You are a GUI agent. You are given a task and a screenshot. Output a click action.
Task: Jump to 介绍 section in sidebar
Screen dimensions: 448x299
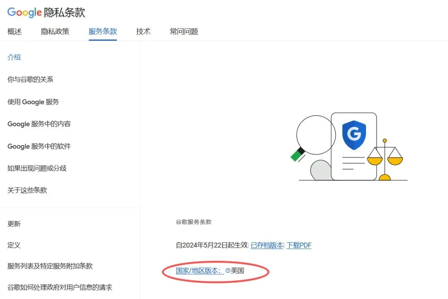pyautogui.click(x=14, y=57)
